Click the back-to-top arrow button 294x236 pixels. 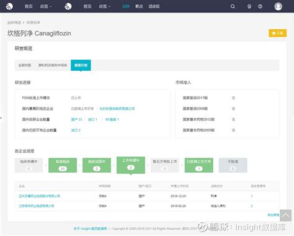coord(285,216)
